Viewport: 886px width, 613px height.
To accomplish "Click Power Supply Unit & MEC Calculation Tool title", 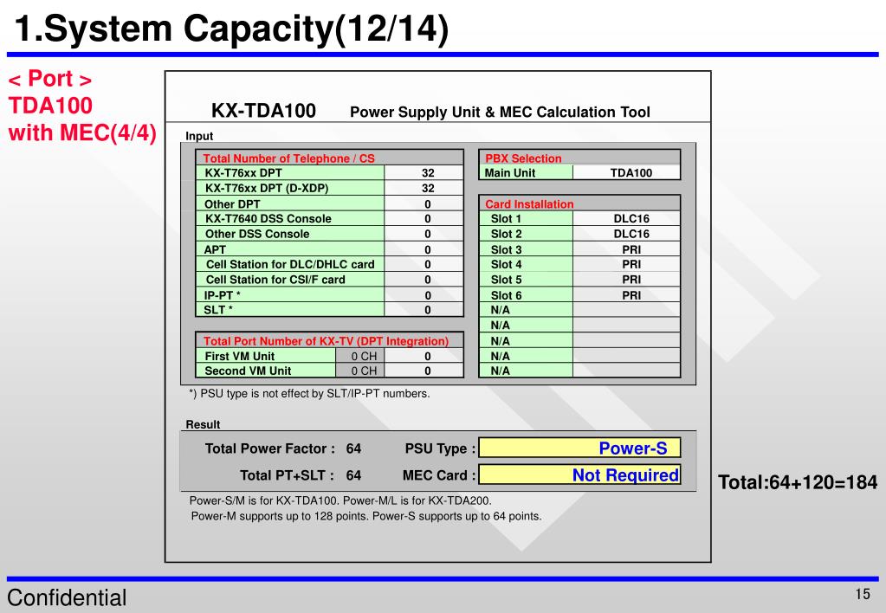I will tap(500, 112).
